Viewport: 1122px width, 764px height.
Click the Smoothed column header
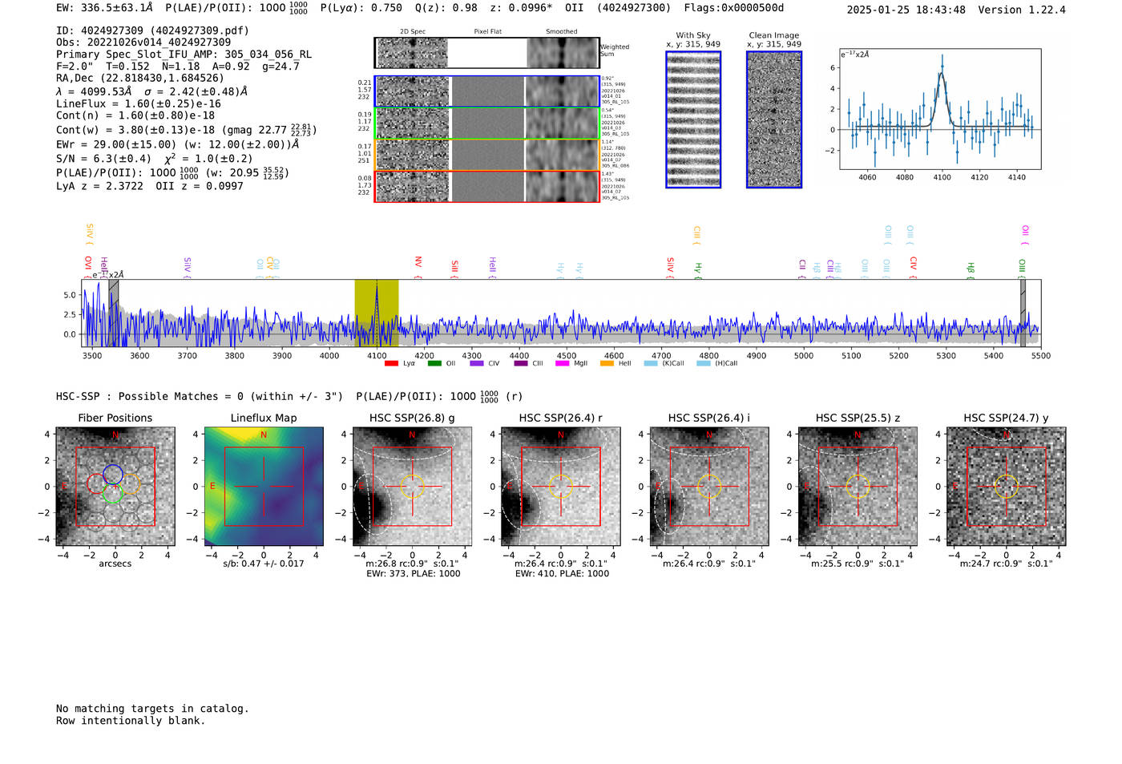[x=562, y=31]
